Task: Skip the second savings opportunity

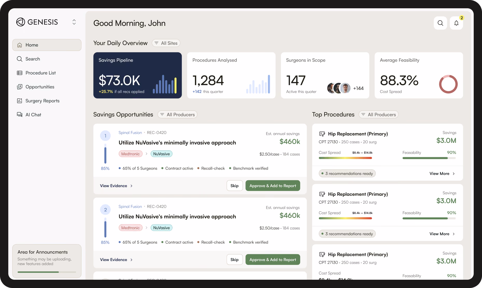Action: (x=235, y=260)
